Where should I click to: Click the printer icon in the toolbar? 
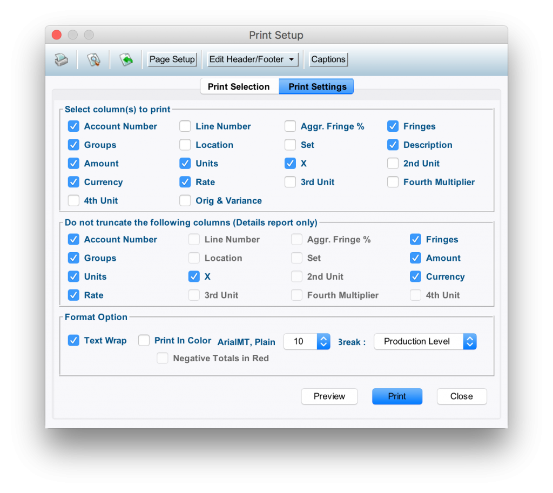coord(62,59)
